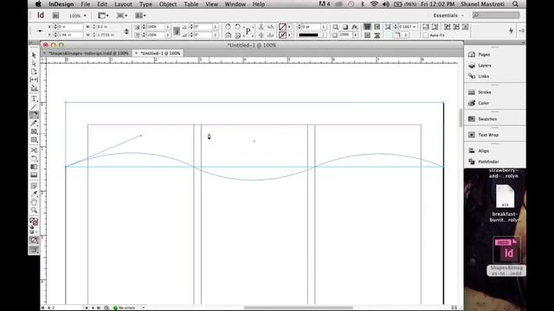Click the Go to Bridge icon
This screenshot has height=311, width=554.
(55, 16)
